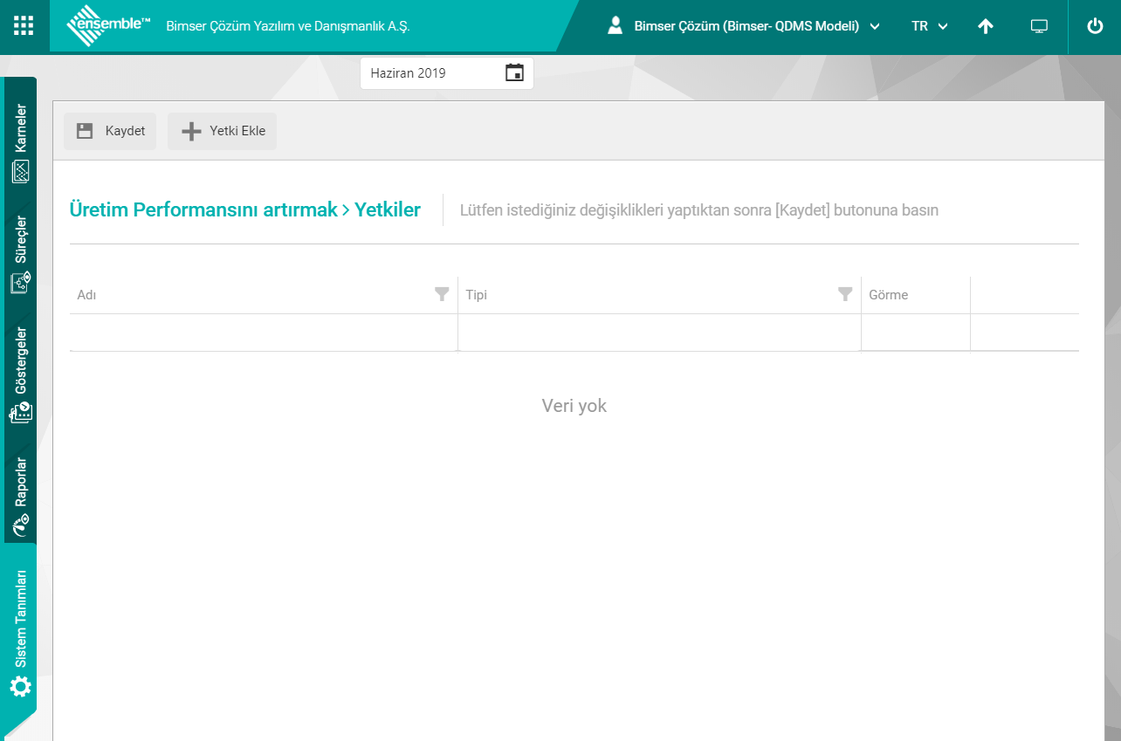Click the Ensemble logo
This screenshot has height=741, width=1121.
(108, 26)
